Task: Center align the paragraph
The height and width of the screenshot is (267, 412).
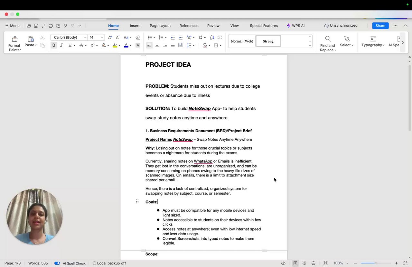Action: [x=157, y=45]
